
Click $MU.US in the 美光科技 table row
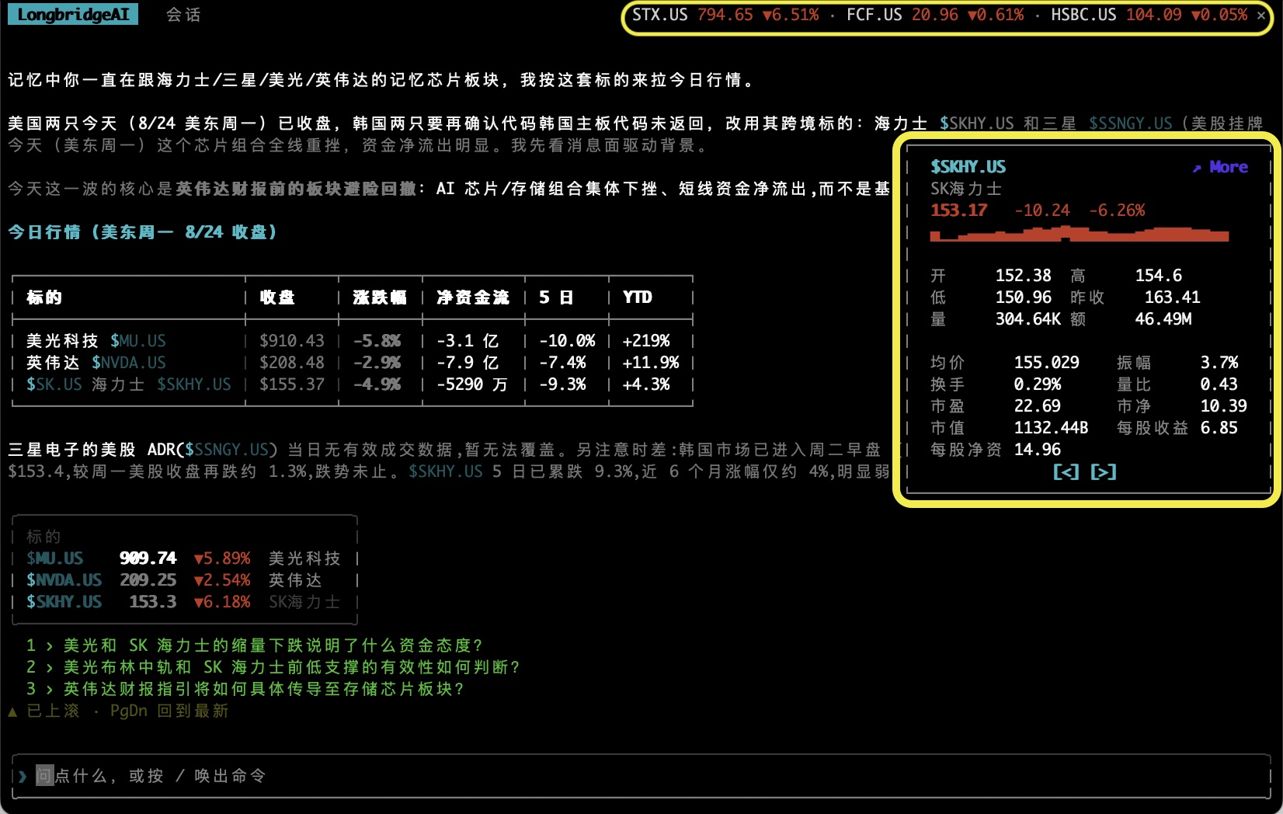137,341
